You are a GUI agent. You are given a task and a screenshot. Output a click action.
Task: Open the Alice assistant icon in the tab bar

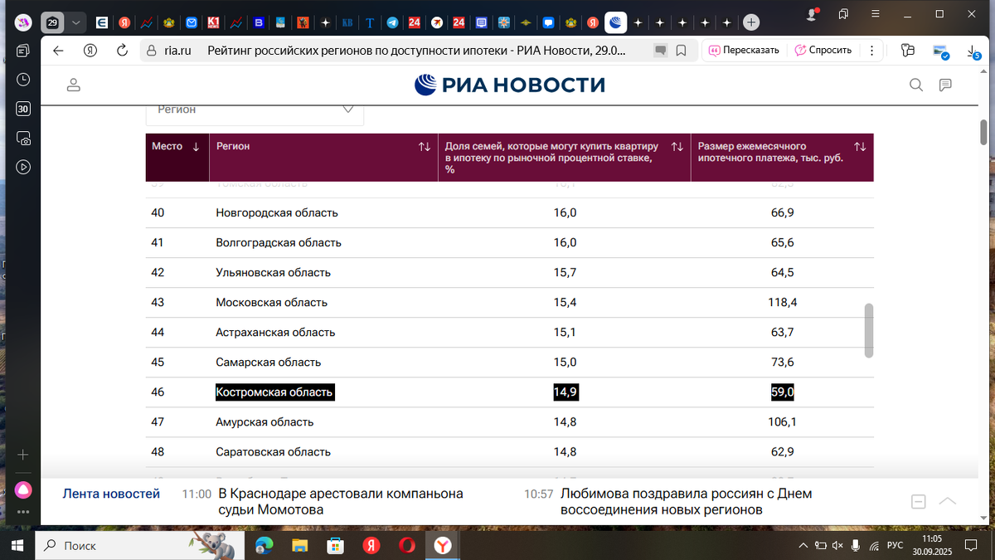point(23,22)
